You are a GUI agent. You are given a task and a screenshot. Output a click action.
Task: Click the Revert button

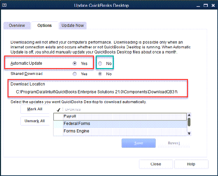tap(174, 143)
